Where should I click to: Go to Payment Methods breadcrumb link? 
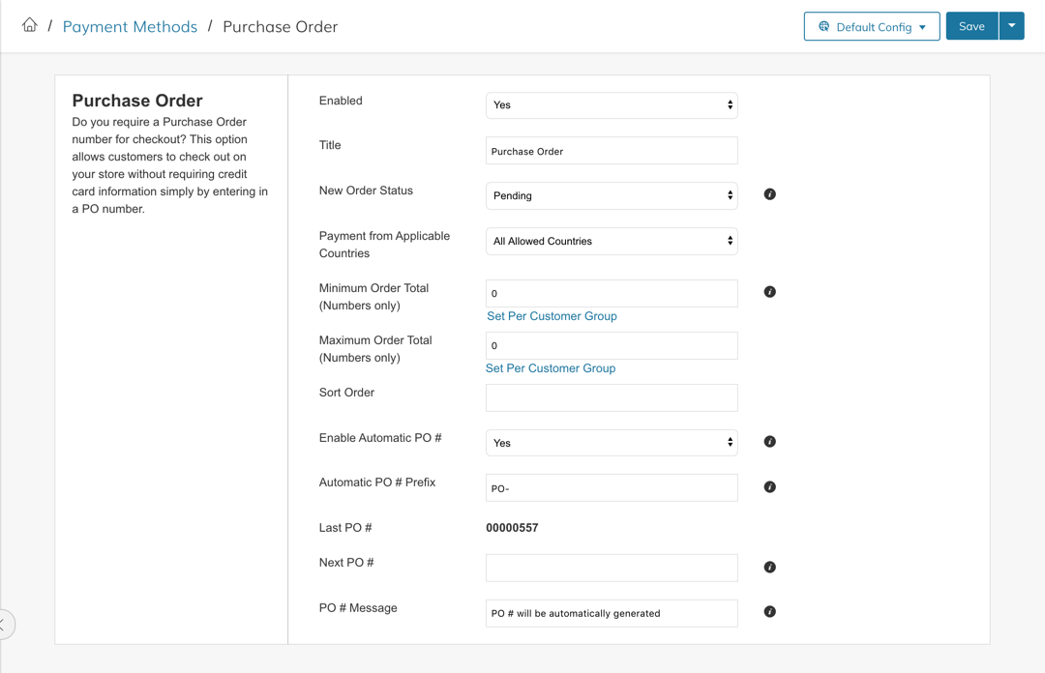(x=130, y=27)
